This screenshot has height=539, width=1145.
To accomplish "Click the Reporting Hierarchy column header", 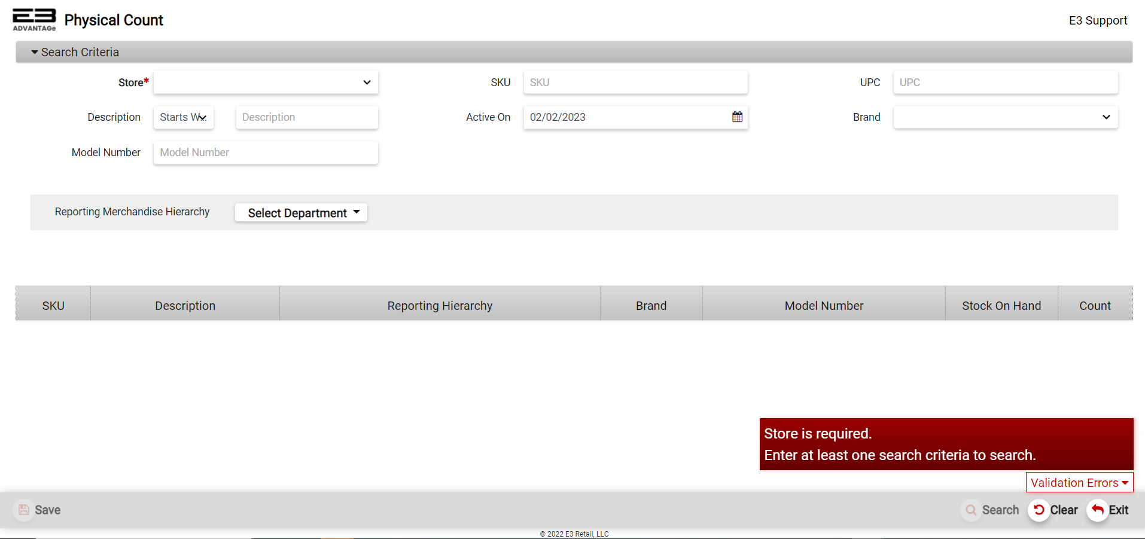I will (x=440, y=306).
